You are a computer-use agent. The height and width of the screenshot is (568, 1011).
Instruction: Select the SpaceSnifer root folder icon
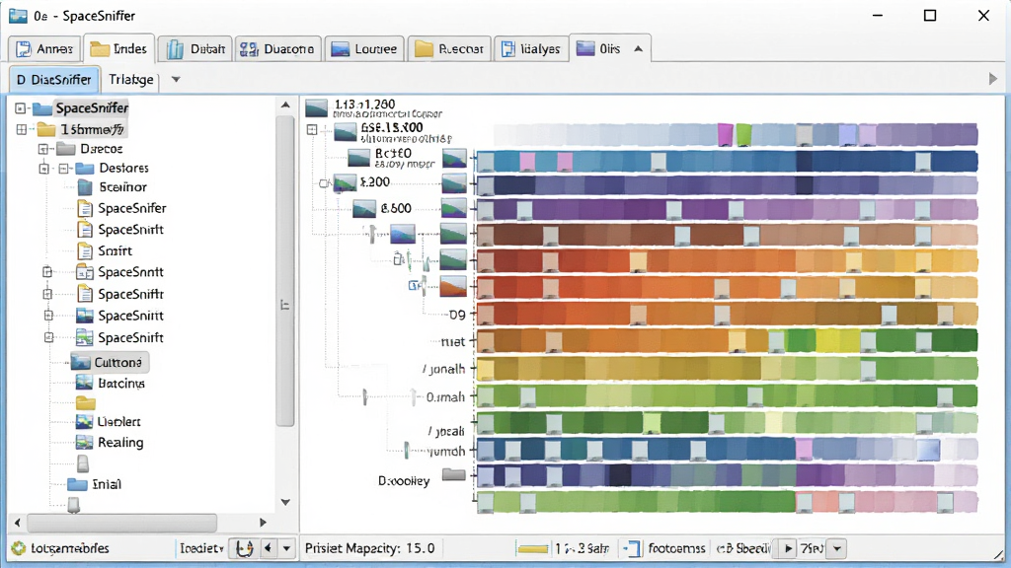[42, 108]
